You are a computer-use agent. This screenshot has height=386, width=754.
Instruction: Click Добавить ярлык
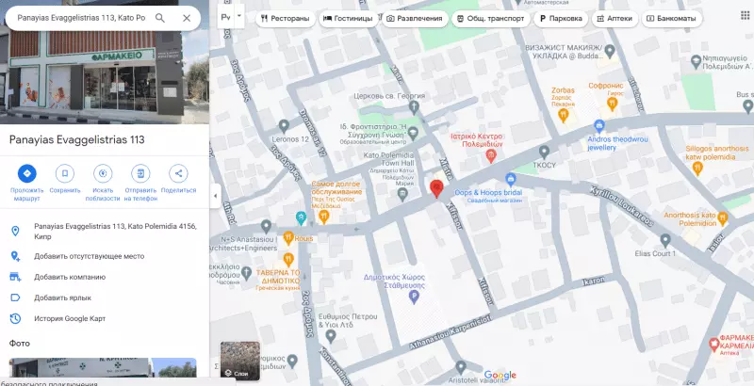(105, 298)
